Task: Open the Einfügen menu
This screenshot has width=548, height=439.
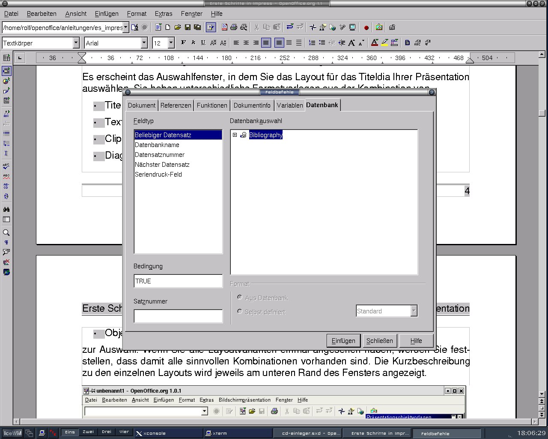Action: coord(106,14)
